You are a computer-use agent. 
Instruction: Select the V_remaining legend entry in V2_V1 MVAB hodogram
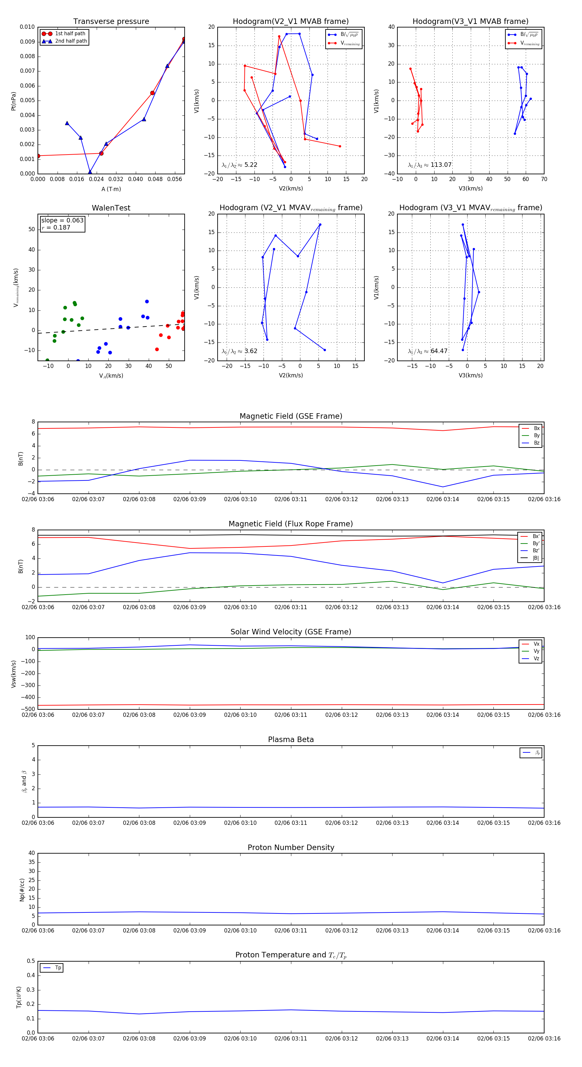click(x=344, y=43)
